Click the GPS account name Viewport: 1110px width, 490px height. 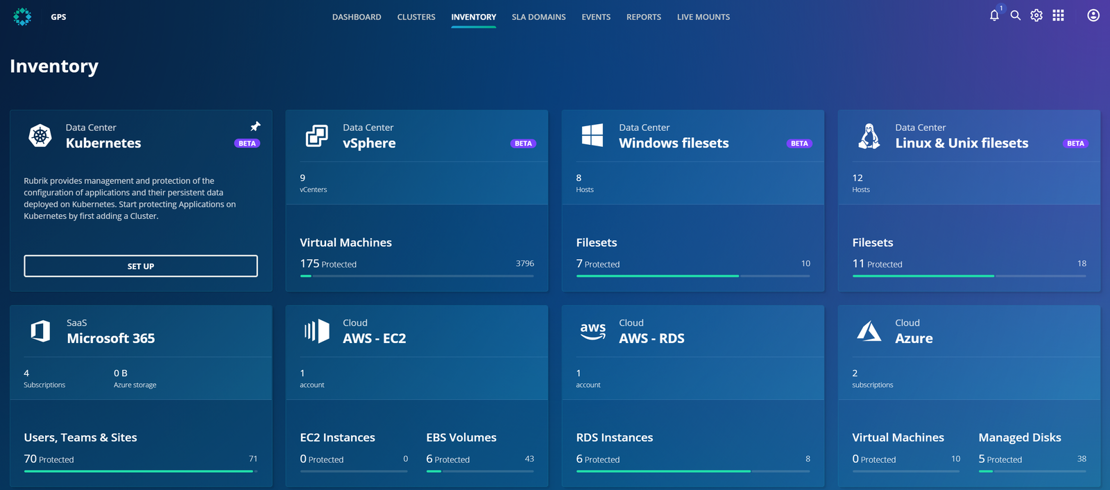pos(58,17)
